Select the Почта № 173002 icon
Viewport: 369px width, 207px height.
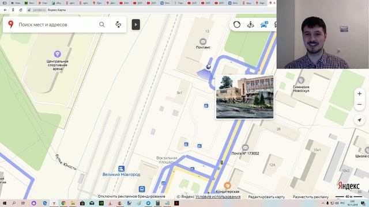coord(245,148)
